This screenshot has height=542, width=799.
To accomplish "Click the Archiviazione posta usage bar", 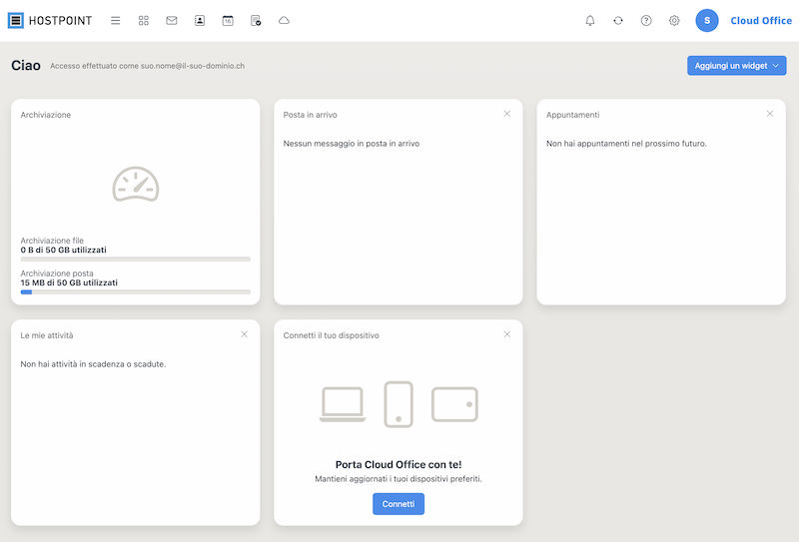I will click(x=136, y=291).
